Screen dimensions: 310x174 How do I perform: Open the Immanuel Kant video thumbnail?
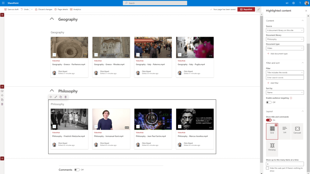111,119
